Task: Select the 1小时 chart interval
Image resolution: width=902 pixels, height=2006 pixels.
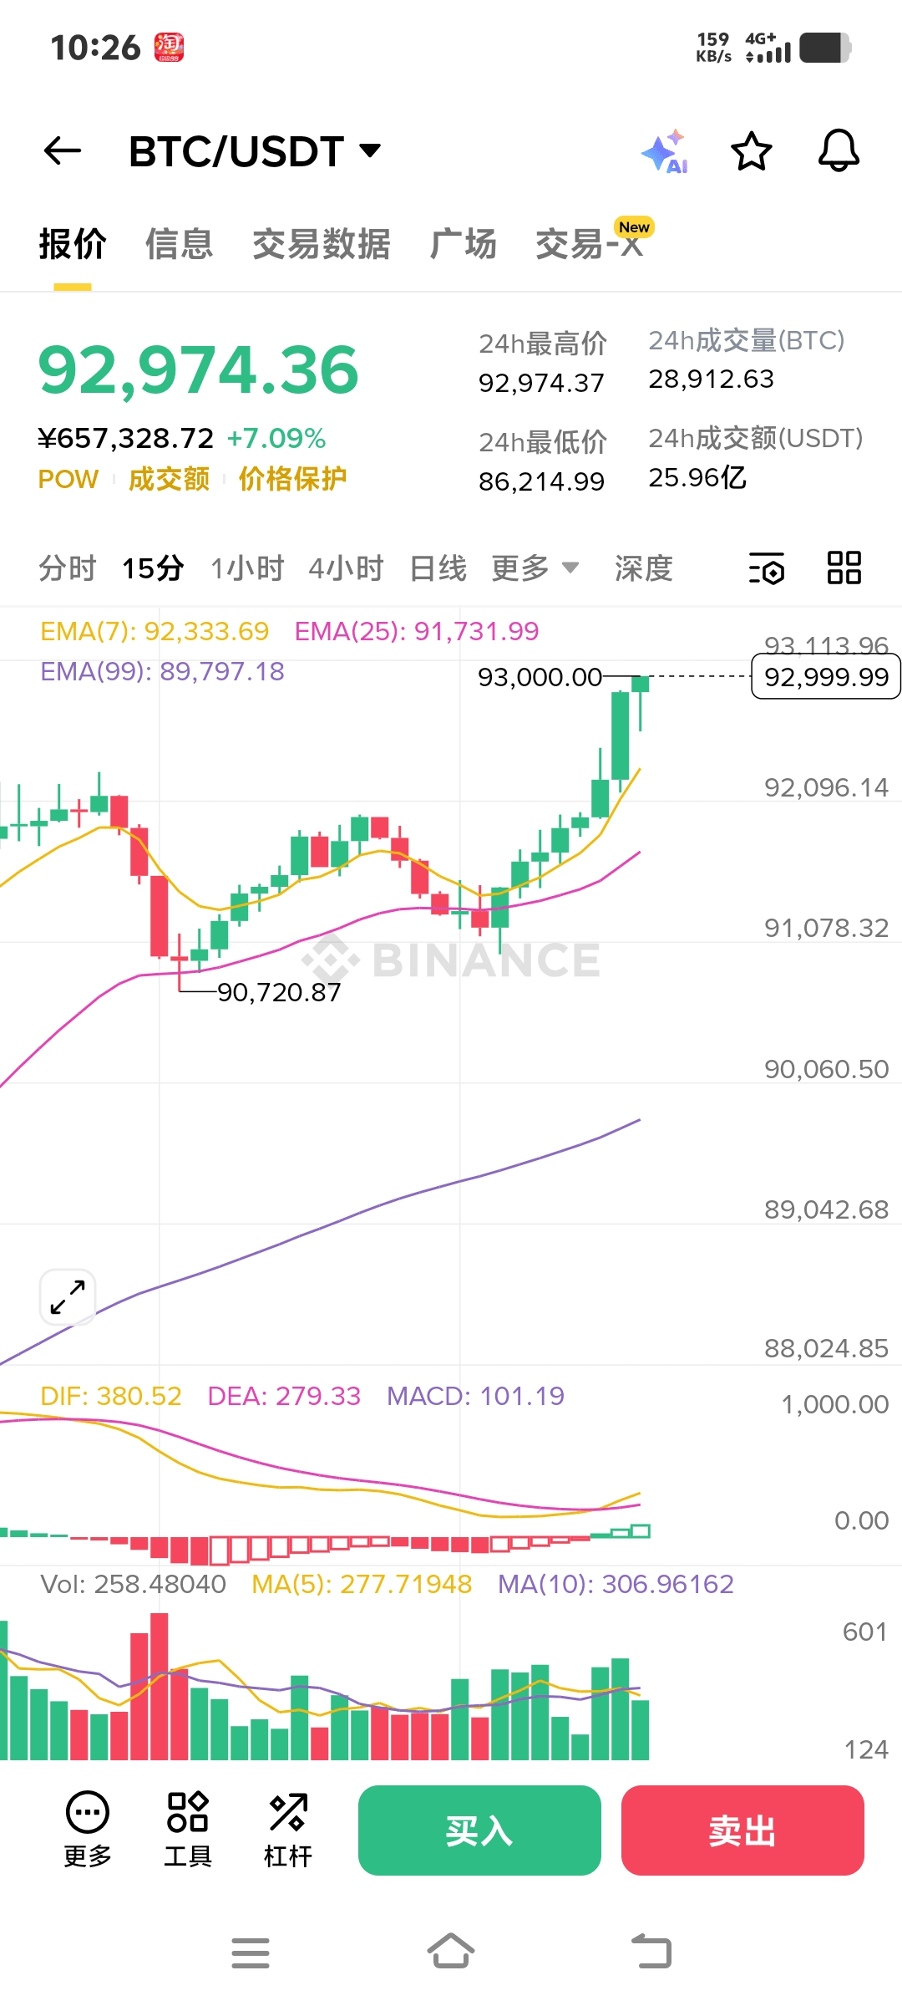Action: pyautogui.click(x=247, y=568)
